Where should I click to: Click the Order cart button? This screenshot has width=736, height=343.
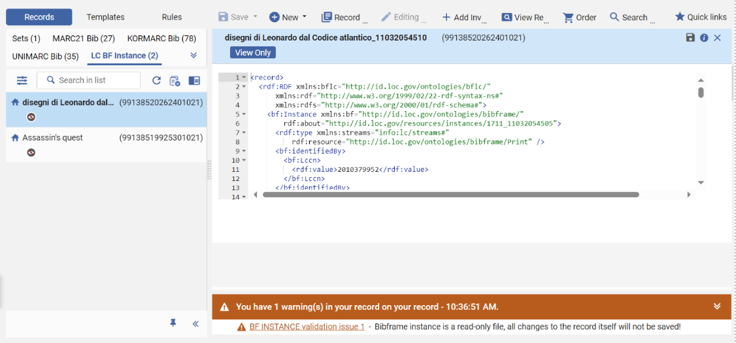pos(579,17)
